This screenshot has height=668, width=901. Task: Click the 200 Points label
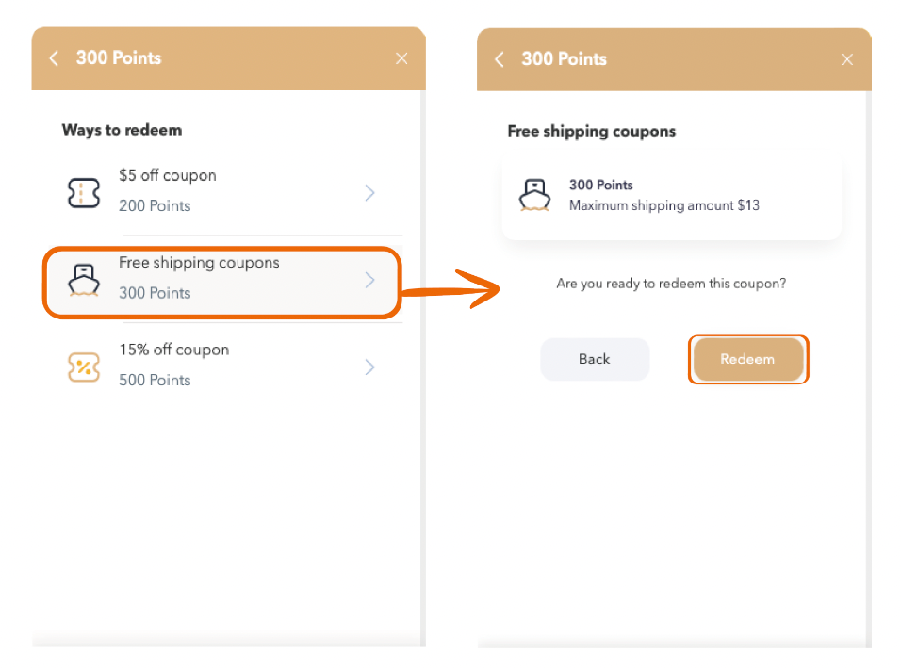[155, 206]
